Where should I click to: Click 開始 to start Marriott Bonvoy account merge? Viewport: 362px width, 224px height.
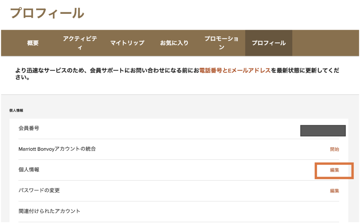coord(334,149)
